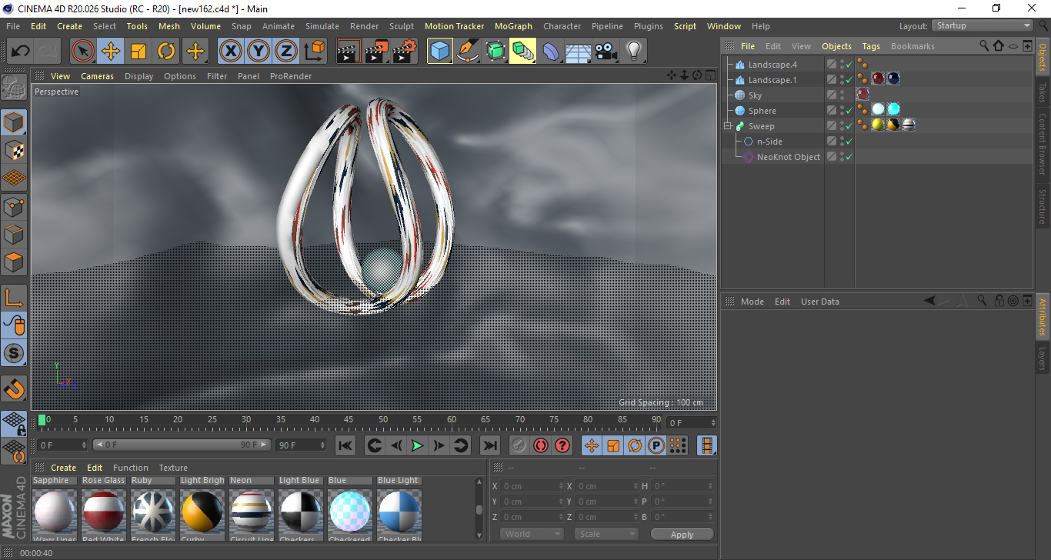Open the spline Pen tool
1051x560 pixels.
click(468, 52)
